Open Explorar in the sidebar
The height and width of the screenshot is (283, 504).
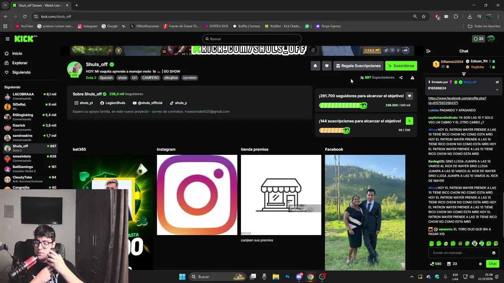pos(20,63)
